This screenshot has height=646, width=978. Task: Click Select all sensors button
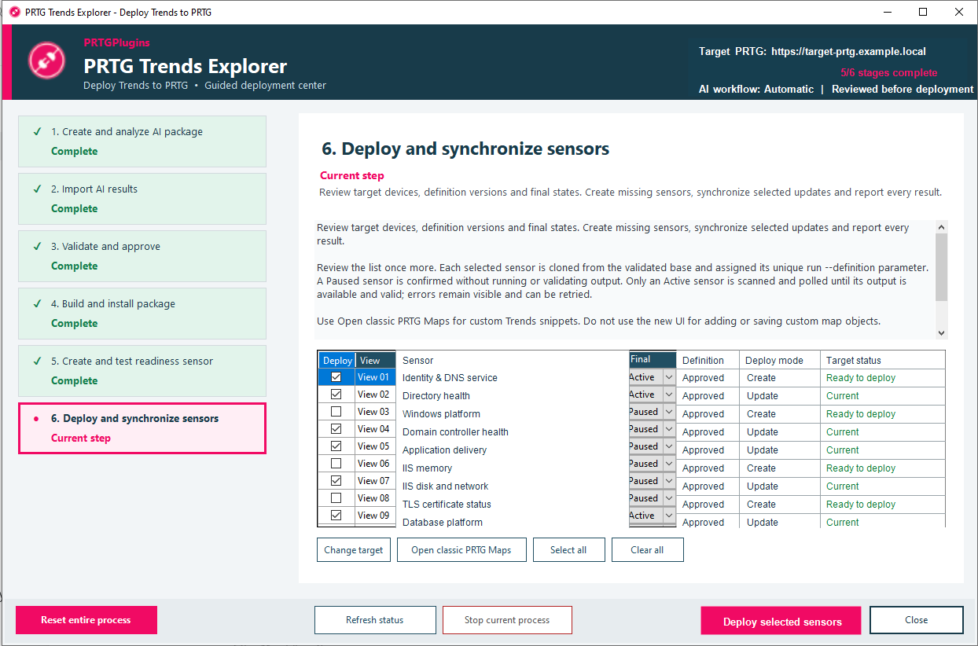(568, 550)
